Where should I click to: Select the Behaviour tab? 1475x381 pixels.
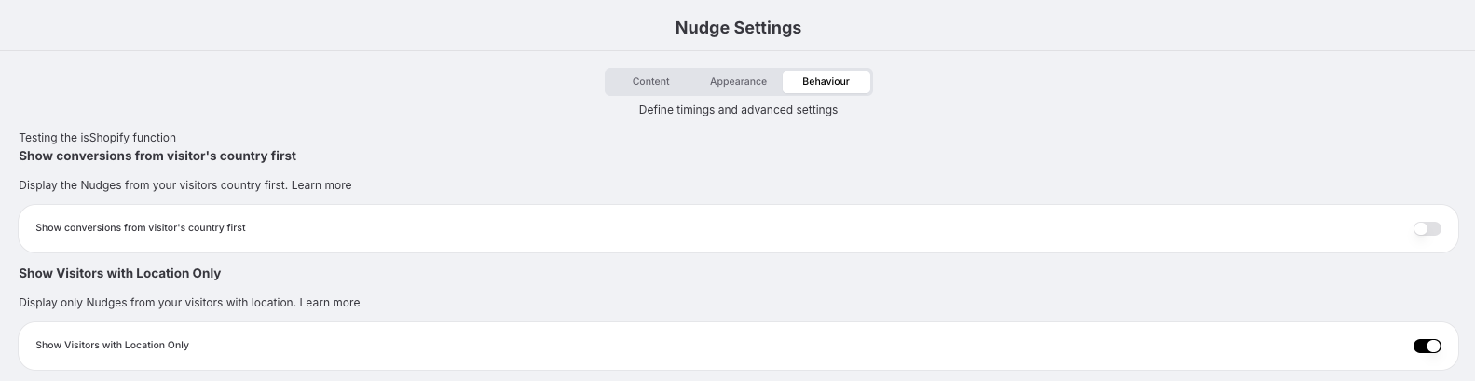(826, 82)
